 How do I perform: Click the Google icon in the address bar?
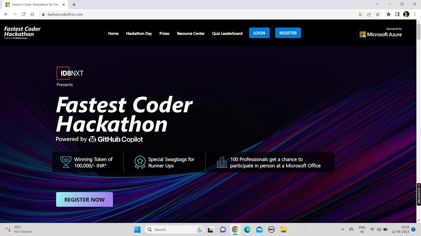tap(360, 14)
